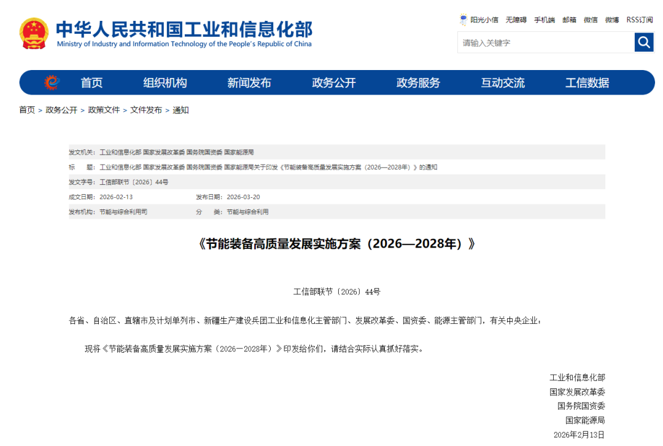Click the 发布机构 value 节能与综合利用司
The image size is (663, 446).
(123, 212)
